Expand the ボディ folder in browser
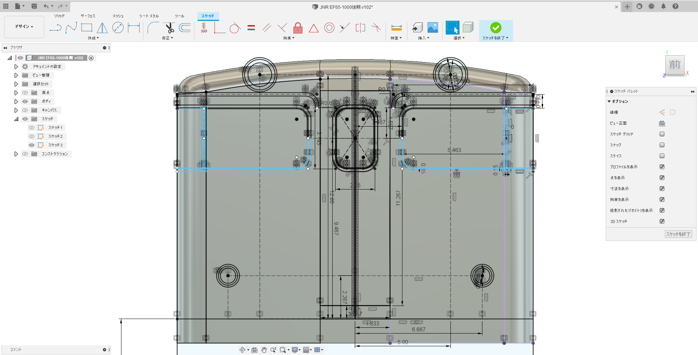Screen dimensions: 698x355 point(16,101)
